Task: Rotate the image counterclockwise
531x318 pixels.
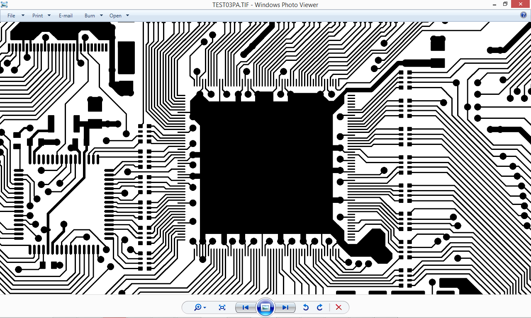Action: coord(306,307)
